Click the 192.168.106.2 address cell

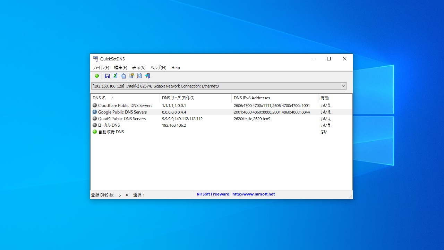point(174,125)
